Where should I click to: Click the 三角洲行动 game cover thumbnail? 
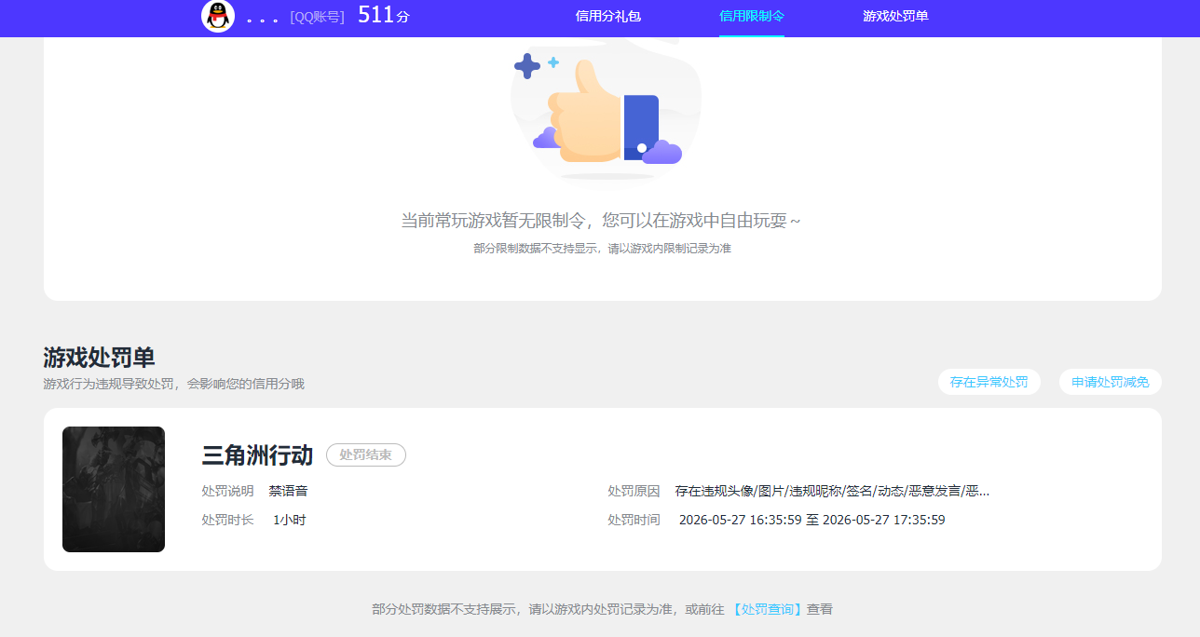click(114, 489)
